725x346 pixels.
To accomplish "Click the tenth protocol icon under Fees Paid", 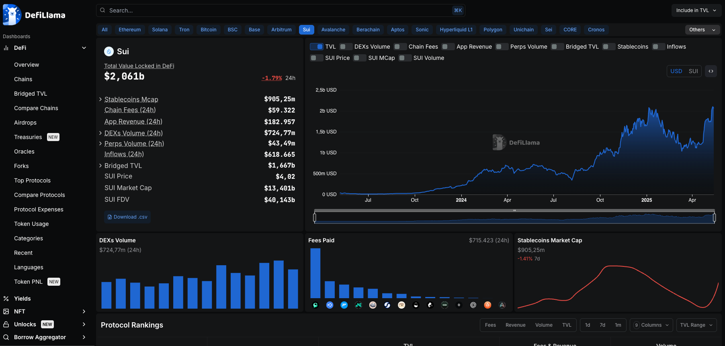I will 444,305.
